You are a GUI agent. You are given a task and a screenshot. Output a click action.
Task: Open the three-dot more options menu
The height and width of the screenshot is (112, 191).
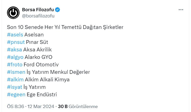[181, 10]
